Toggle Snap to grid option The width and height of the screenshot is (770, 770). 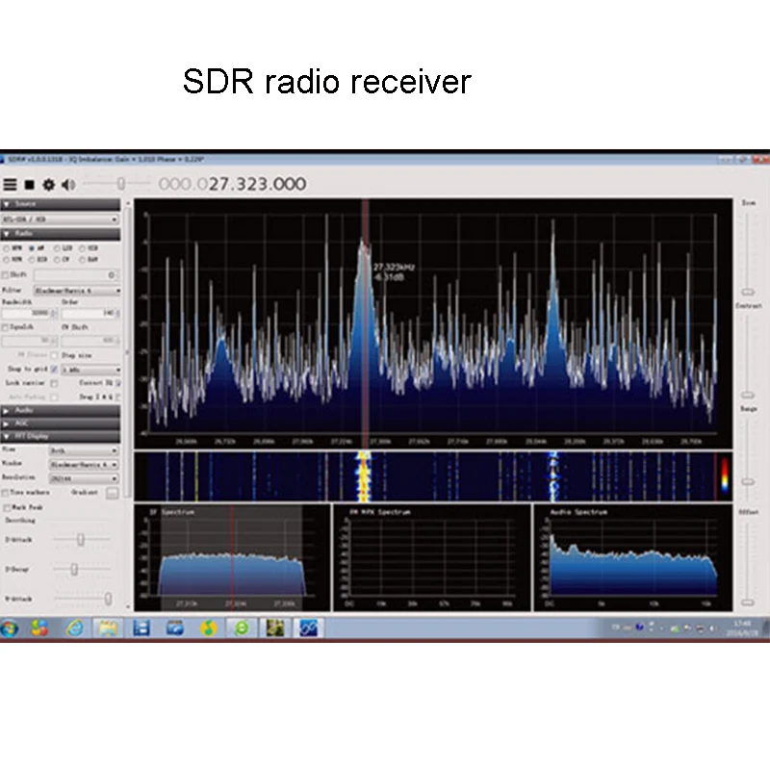[x=55, y=368]
